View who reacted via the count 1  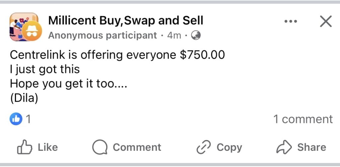(28, 119)
